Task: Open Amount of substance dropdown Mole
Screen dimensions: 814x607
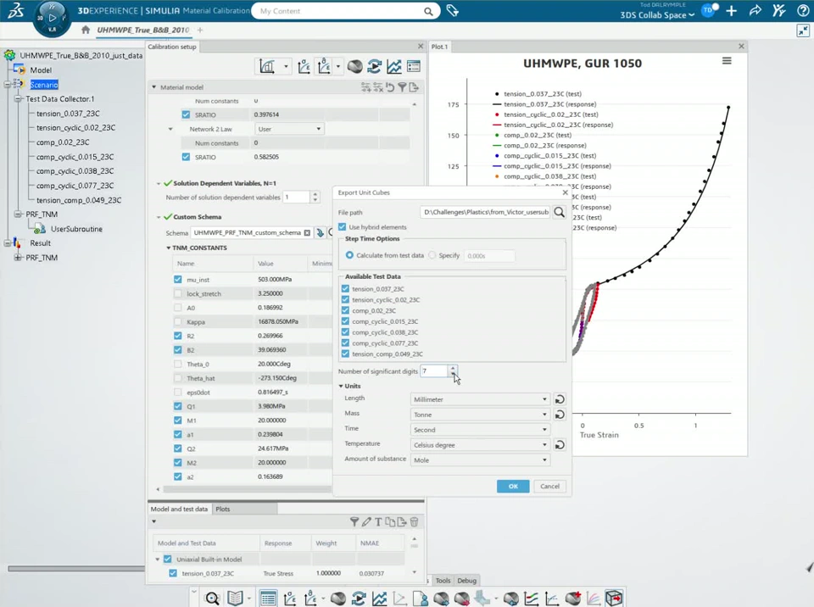Action: click(480, 460)
